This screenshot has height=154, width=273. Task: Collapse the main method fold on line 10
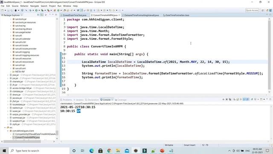click(x=66, y=54)
